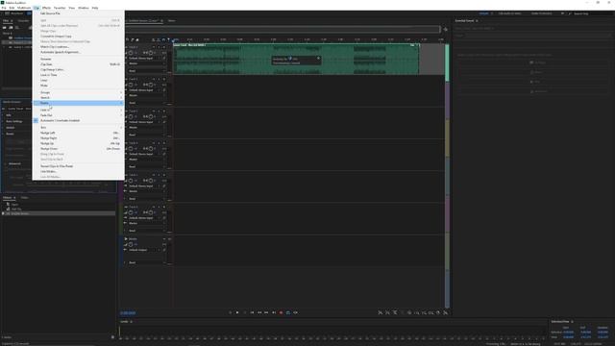The image size is (615, 346).
Task: Open the Window menu in menu bar
Action: [84, 8]
